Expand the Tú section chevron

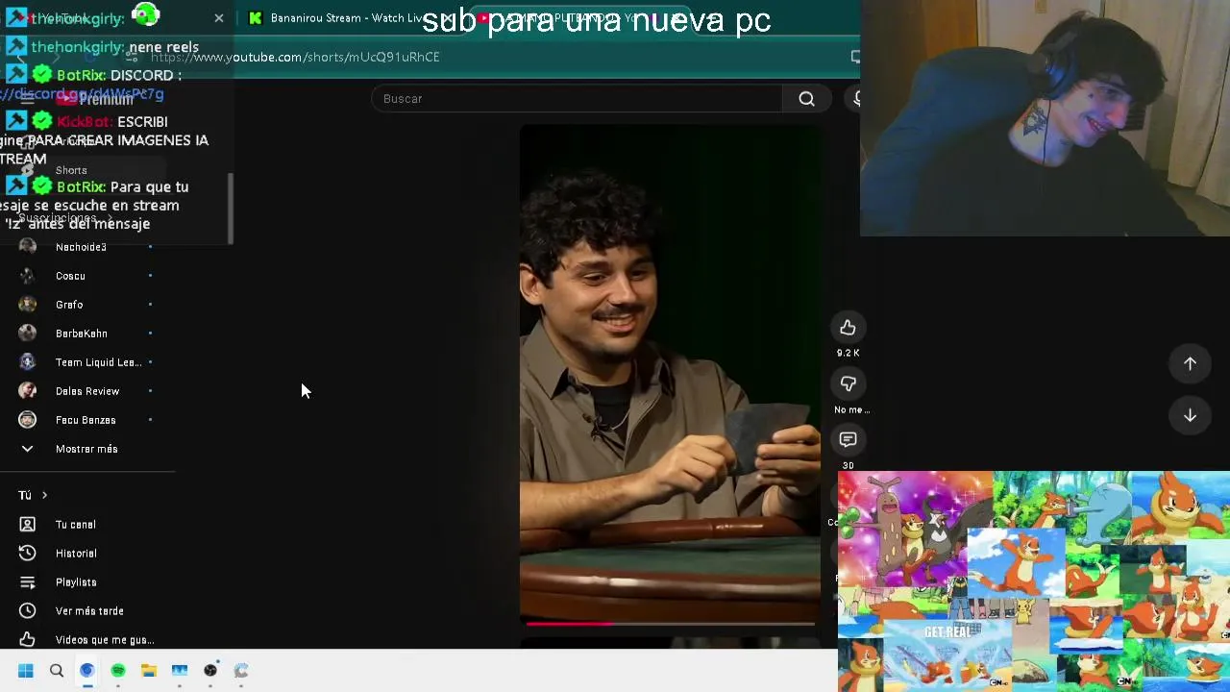44,495
